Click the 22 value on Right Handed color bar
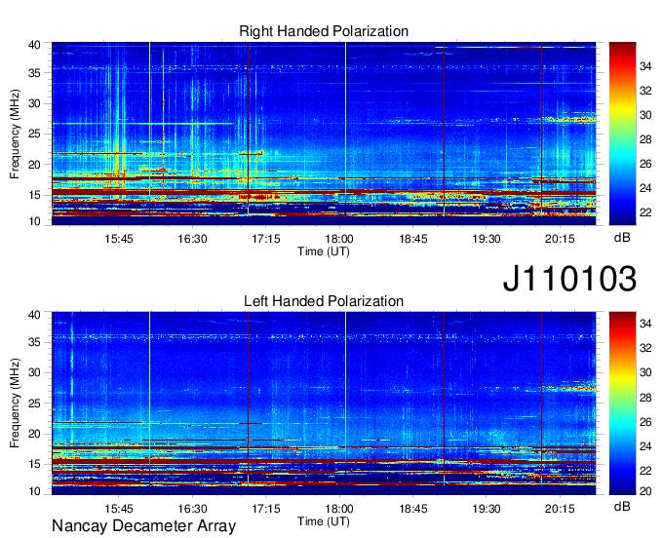The image size is (663, 538). [645, 212]
